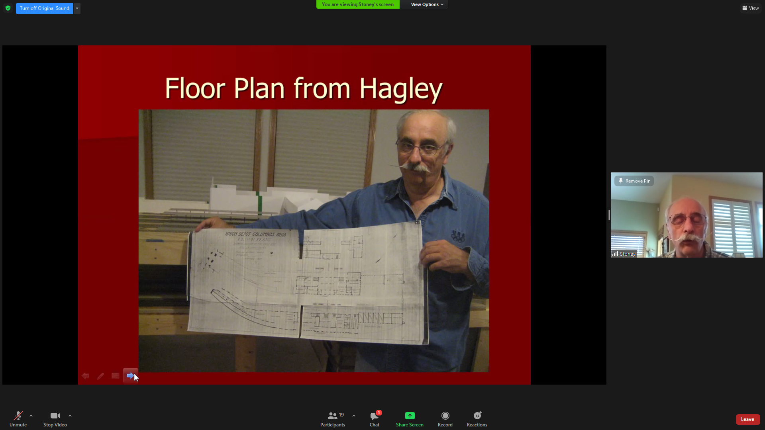765x430 pixels.
Task: Click the green encryption shield icon
Action: (x=8, y=8)
